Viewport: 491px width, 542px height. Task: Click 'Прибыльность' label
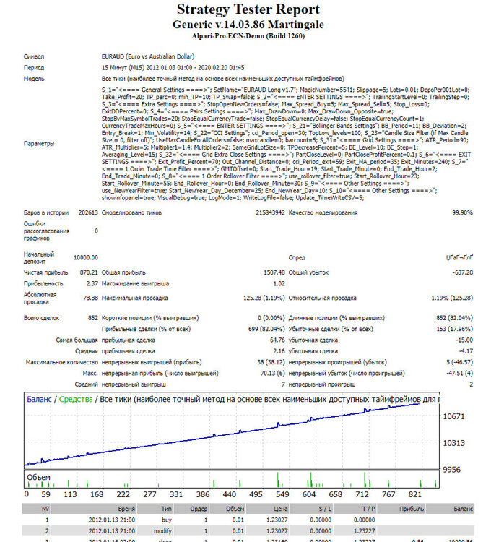tap(43, 283)
